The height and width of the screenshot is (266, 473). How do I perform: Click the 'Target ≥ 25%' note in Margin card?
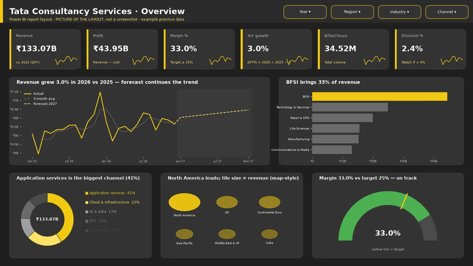181,62
